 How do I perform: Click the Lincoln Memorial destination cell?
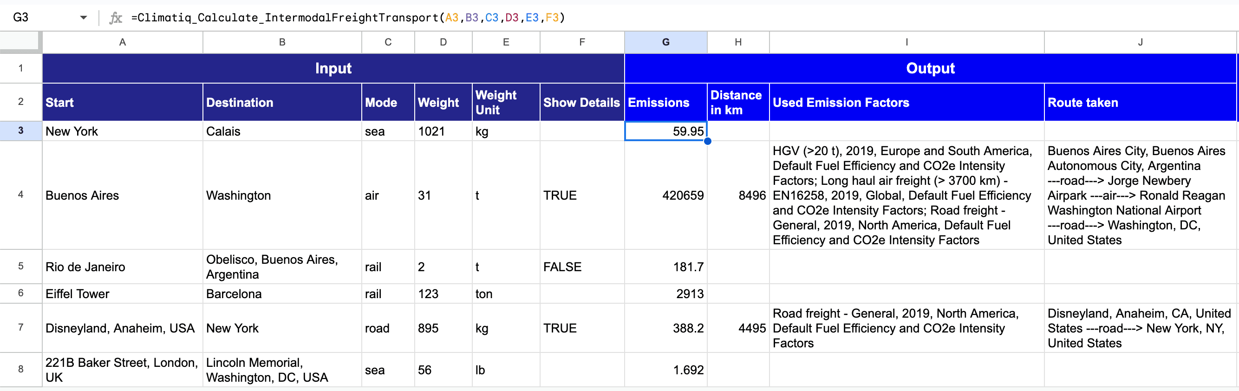coord(282,369)
